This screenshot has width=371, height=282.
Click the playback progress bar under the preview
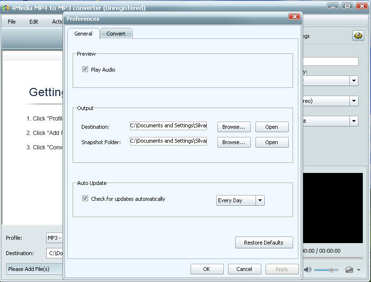pyautogui.click(x=333, y=258)
